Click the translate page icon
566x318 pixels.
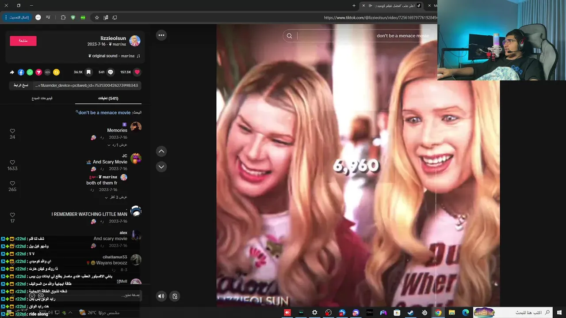(106, 18)
